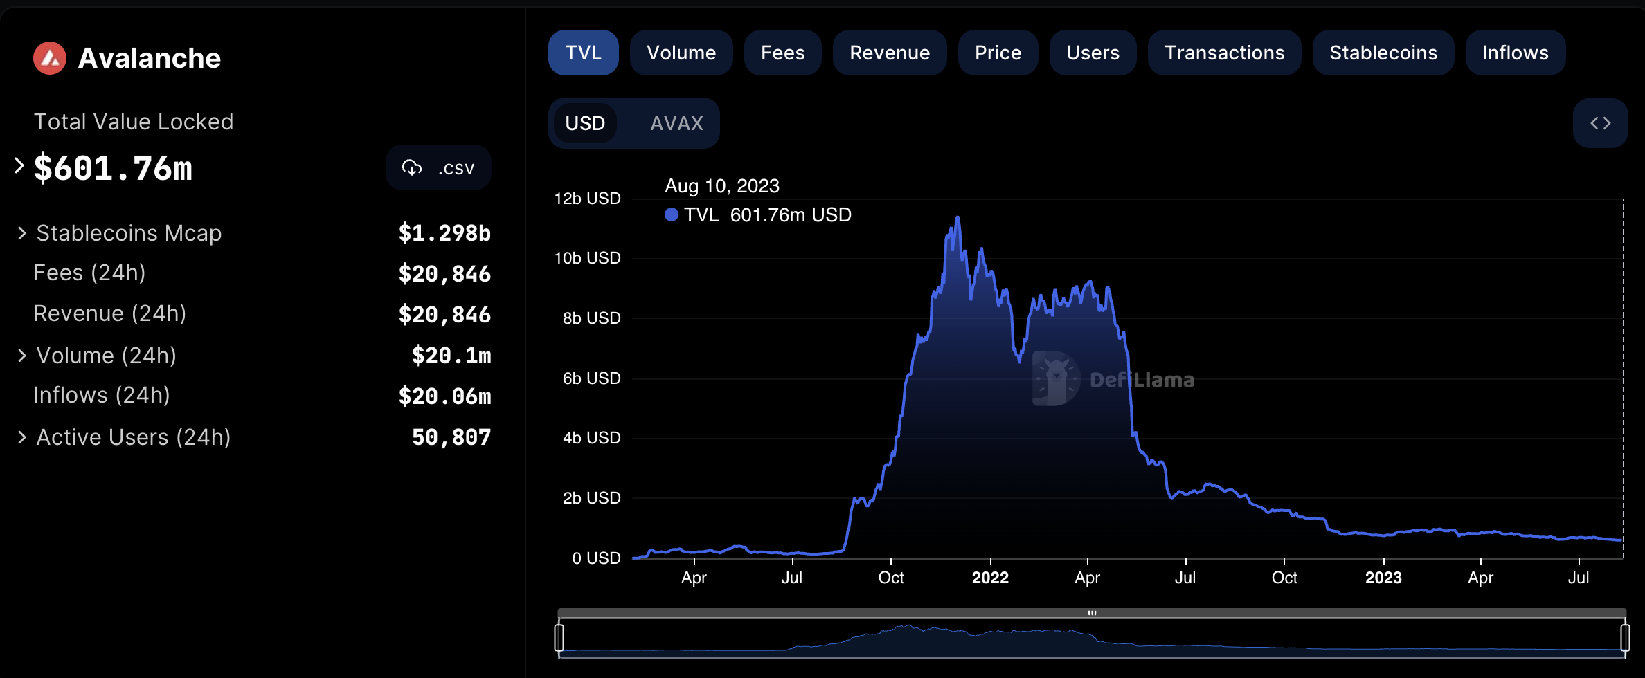Select USD as chart currency

tap(585, 123)
